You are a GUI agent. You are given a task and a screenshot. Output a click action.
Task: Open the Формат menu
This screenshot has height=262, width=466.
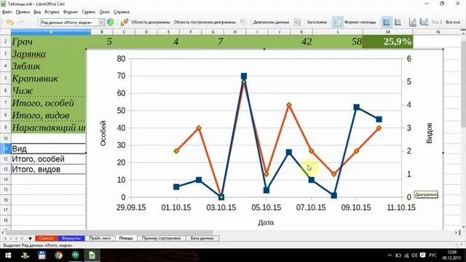pyautogui.click(x=71, y=12)
